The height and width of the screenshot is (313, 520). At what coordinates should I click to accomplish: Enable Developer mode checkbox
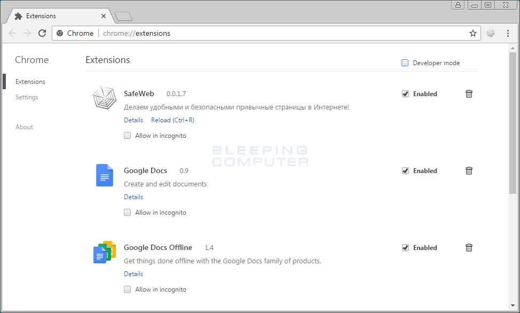point(405,63)
